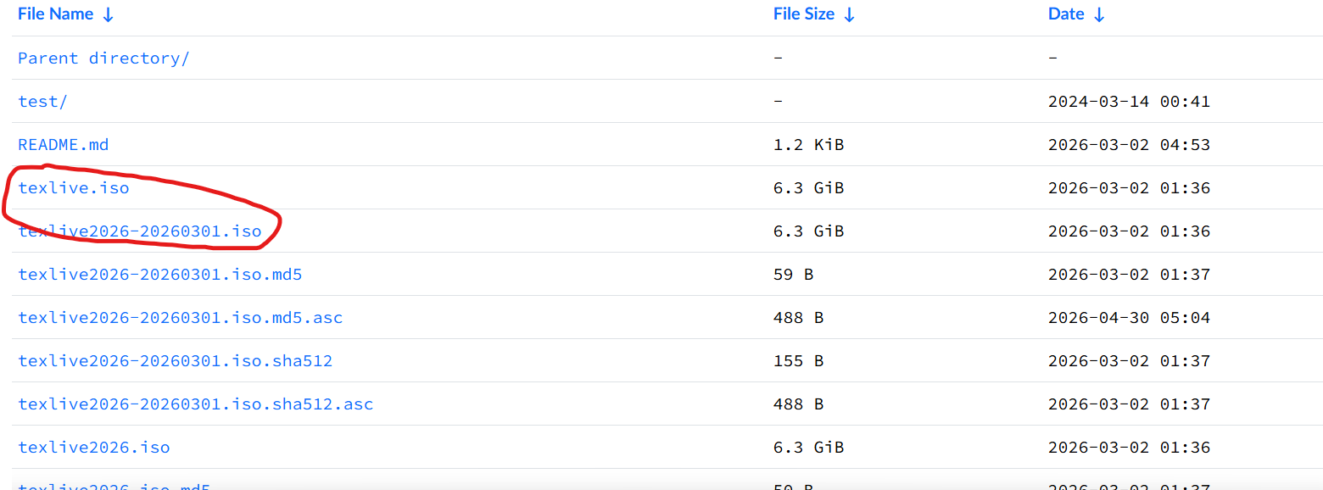This screenshot has height=490, width=1323.
Task: Click the 6.3 GiB size of texlive.iso
Action: tap(808, 188)
